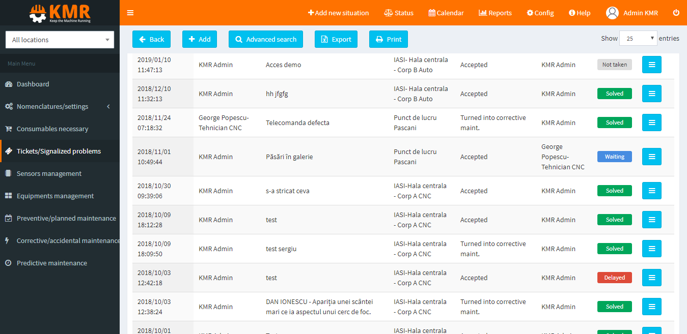Click the DAN IONESCU description text

[319, 307]
